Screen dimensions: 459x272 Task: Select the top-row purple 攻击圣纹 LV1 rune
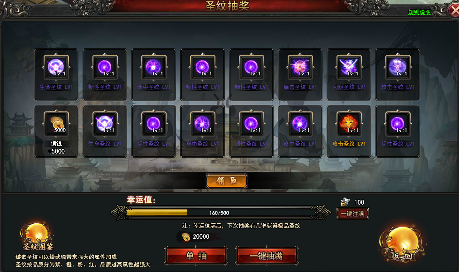coord(398,67)
